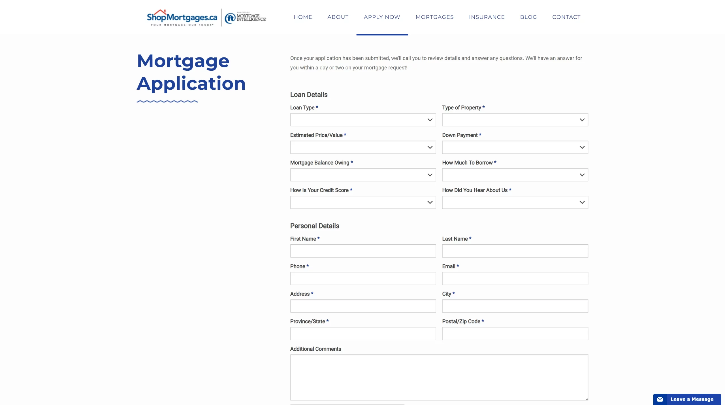Expand How Did You Hear About Us
The image size is (725, 405).
pyautogui.click(x=515, y=202)
